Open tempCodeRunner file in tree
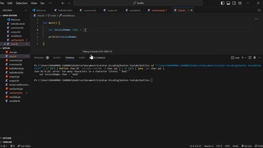Image resolution: width=263 pixels, height=148 pixels. [19, 85]
